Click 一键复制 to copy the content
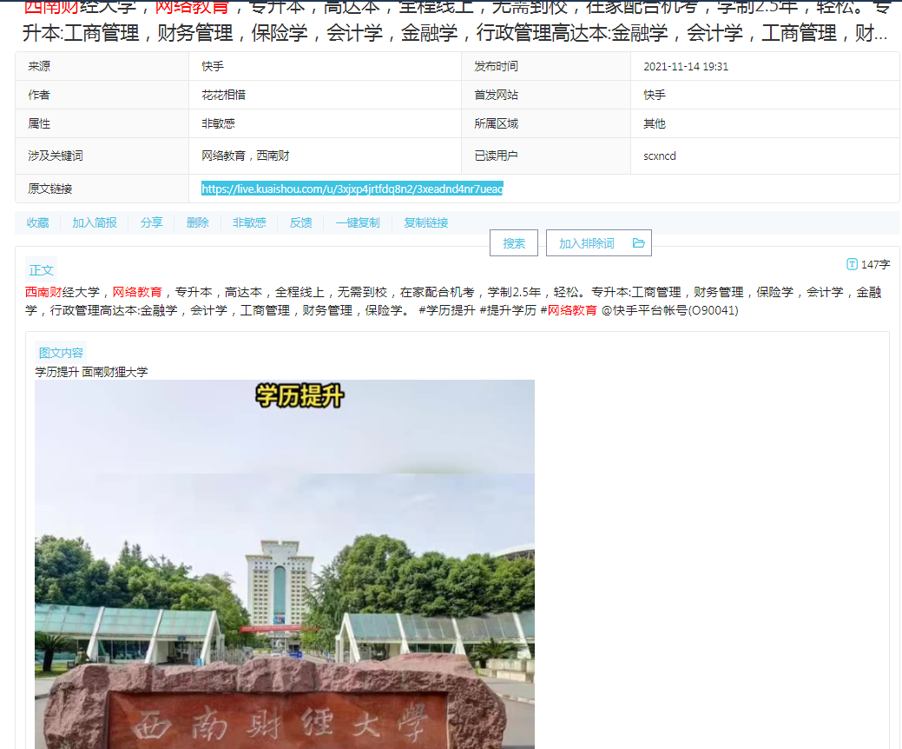Viewport: 902px width, 749px height. pos(358,222)
